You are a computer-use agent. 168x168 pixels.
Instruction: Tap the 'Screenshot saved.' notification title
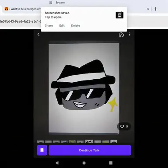point(57,13)
